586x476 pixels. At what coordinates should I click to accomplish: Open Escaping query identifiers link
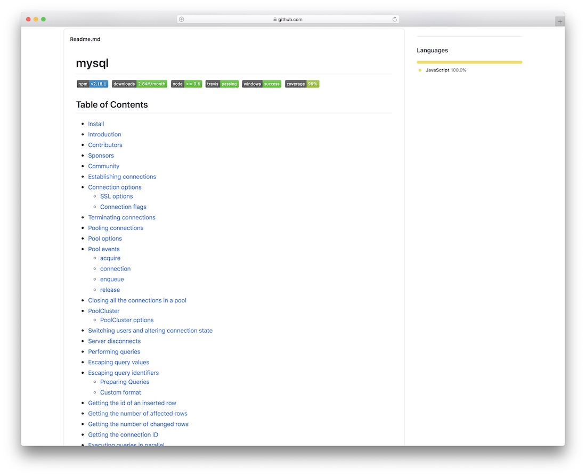(124, 373)
